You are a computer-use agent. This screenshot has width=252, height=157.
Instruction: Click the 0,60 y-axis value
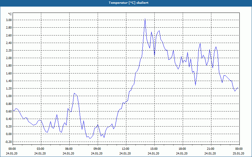9,111
